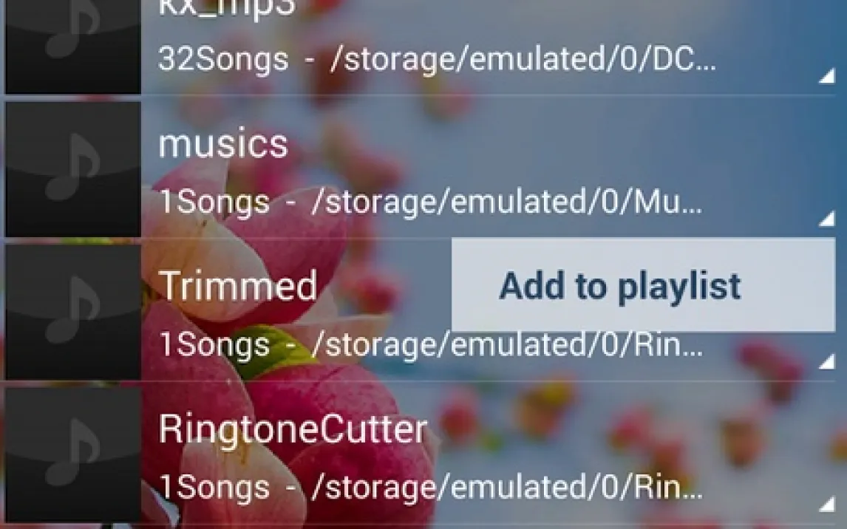
Task: Select the 1Songs label under Trimmed
Action: pyautogui.click(x=214, y=344)
